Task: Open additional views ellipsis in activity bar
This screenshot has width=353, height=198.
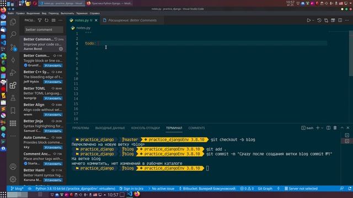Action: click(13, 136)
